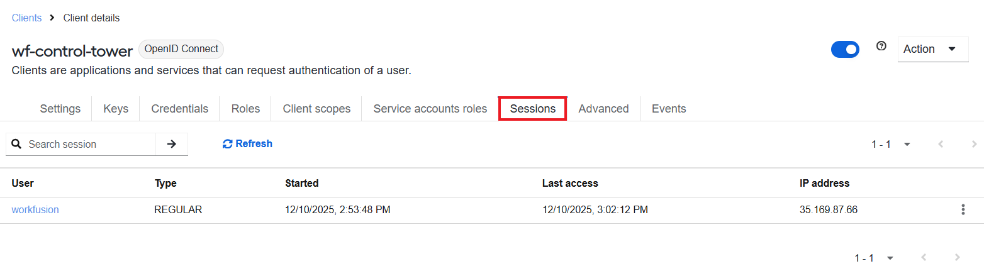Image resolution: width=984 pixels, height=266 pixels.
Task: Click the bottom pagination next arrow
Action: 958,258
